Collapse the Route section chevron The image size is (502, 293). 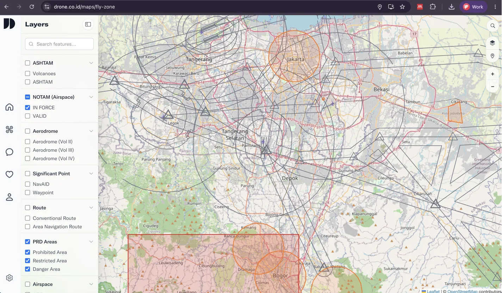(x=91, y=208)
